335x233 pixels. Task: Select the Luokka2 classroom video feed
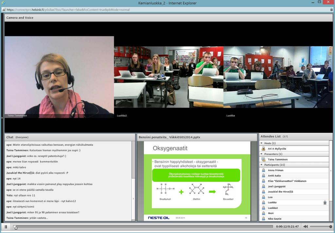tap(168, 77)
